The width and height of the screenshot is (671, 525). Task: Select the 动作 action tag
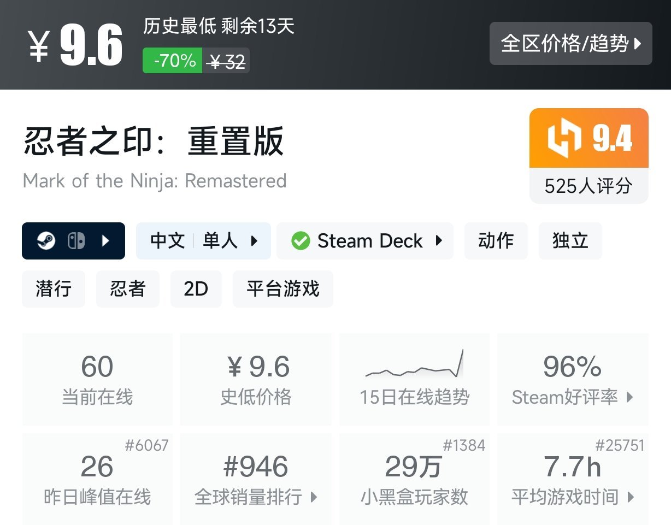point(496,241)
